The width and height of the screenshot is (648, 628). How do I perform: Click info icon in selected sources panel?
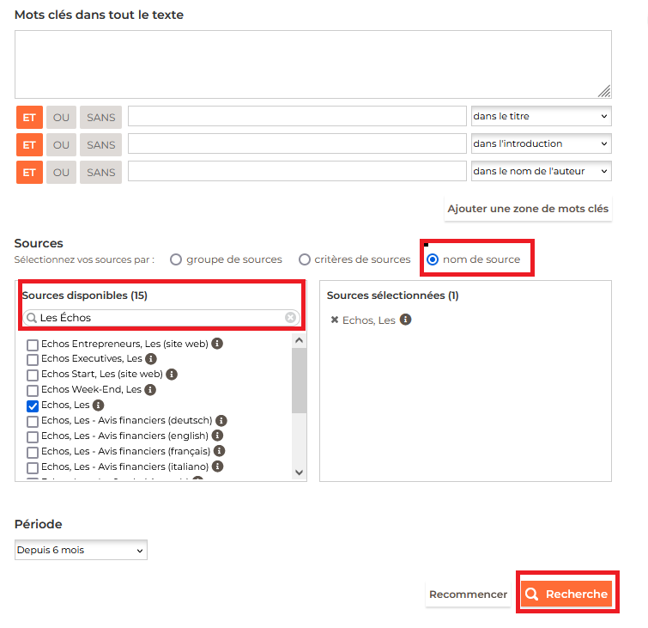pyautogui.click(x=405, y=320)
